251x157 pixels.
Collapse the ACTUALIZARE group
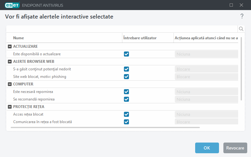[9, 46]
